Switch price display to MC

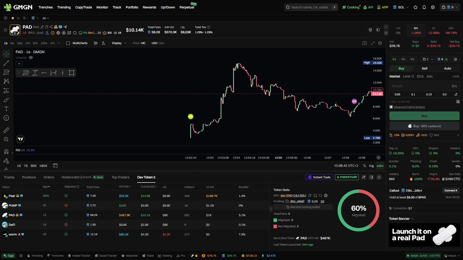pyautogui.click(x=144, y=43)
